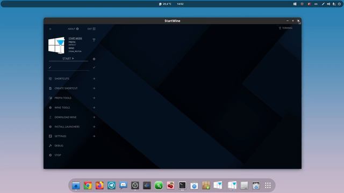
Task: Expand the DOWNLOAD WINE plus button
Action: (94, 117)
